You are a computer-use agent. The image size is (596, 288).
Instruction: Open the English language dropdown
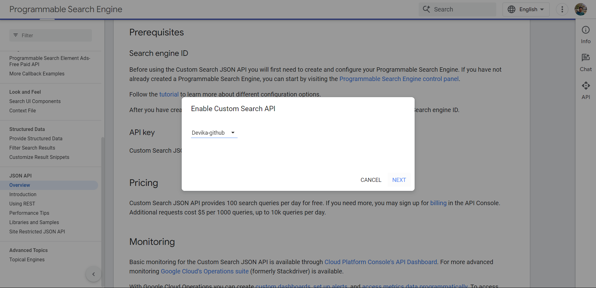pos(526,9)
